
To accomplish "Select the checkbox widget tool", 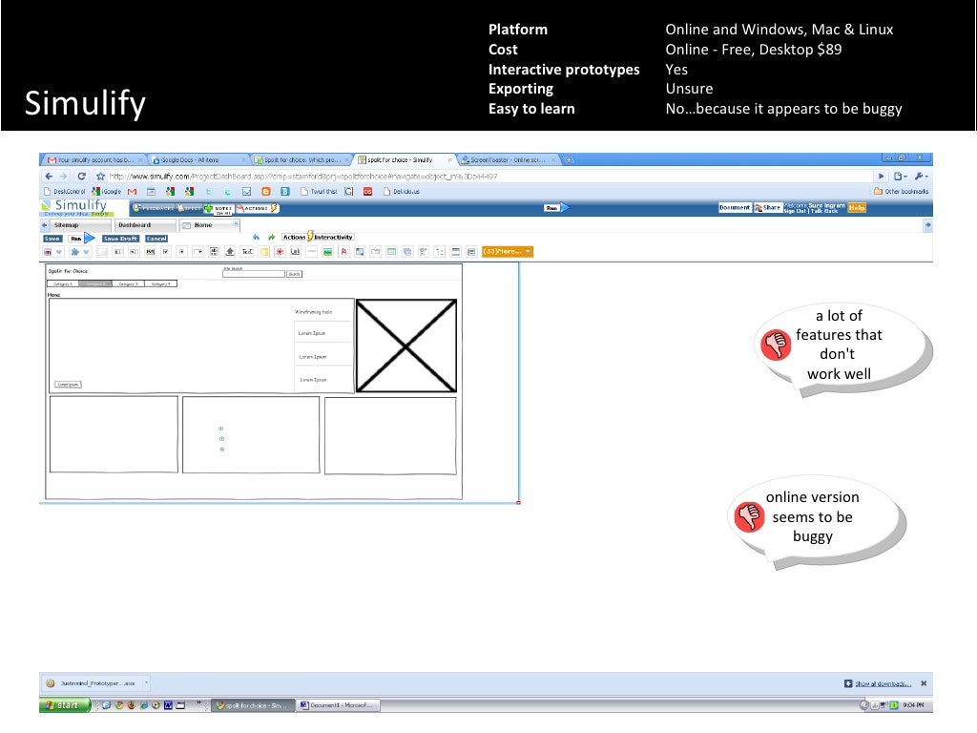I will (x=166, y=252).
